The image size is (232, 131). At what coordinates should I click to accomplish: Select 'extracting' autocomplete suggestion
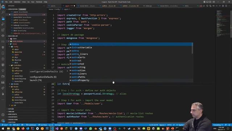tap(130, 67)
